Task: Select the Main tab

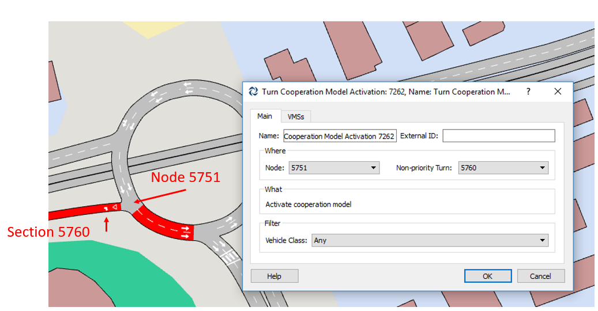Action: coord(265,116)
